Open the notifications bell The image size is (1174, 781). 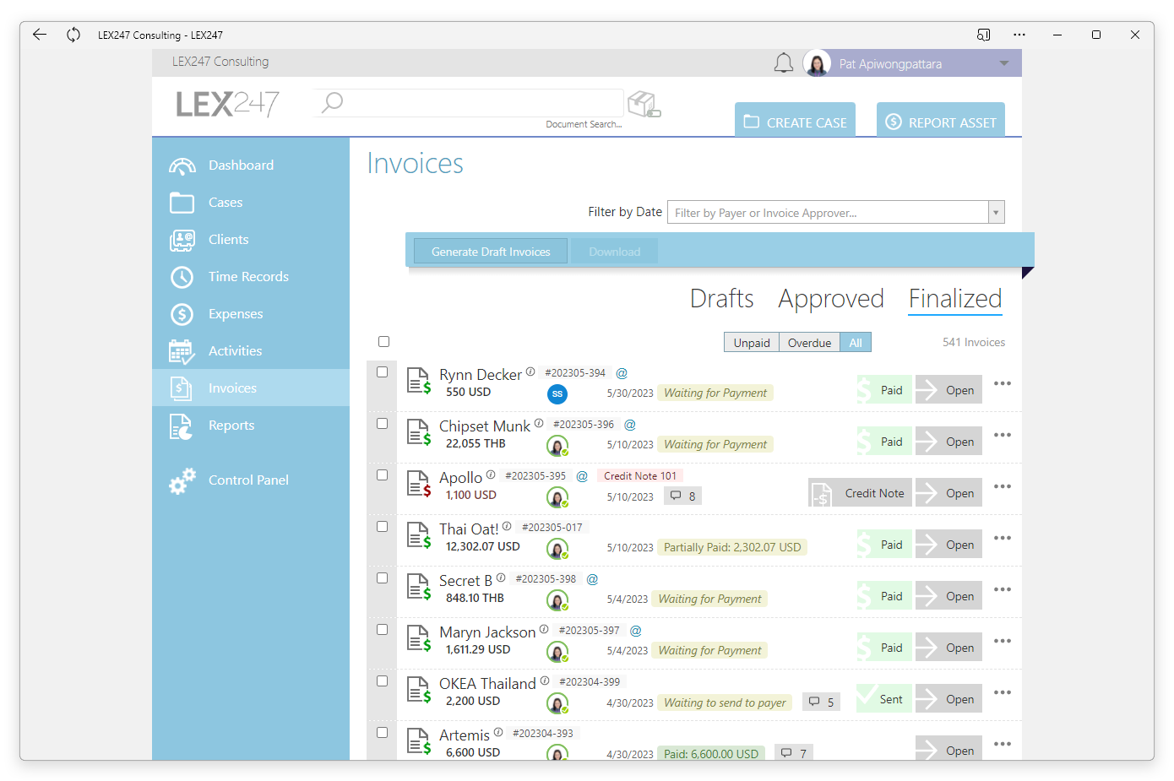(x=784, y=63)
